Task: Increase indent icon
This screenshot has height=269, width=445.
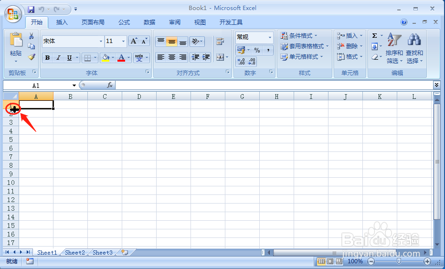Action: (206, 57)
